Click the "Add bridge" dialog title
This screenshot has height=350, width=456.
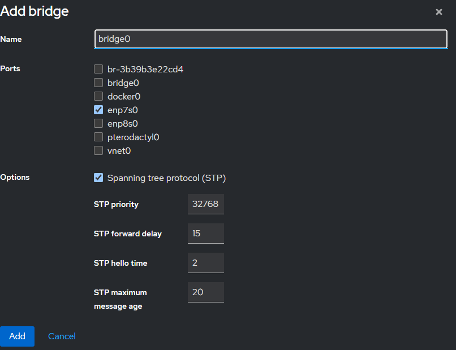pyautogui.click(x=35, y=11)
